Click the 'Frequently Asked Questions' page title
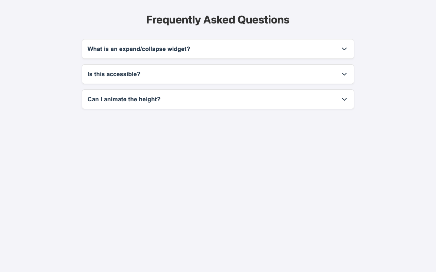 pyautogui.click(x=218, y=20)
